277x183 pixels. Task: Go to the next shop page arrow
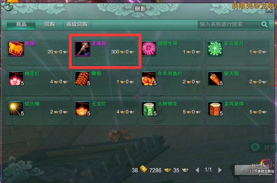[220, 170]
